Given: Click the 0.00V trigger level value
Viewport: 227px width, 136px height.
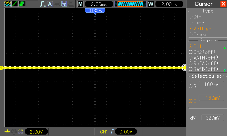Looking at the screenshot, I should (126, 132).
